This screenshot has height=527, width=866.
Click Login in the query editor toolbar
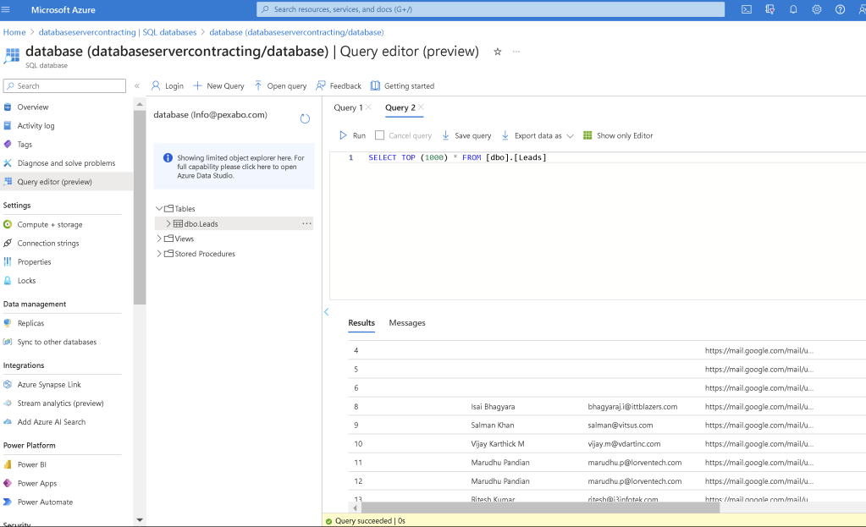click(x=168, y=85)
